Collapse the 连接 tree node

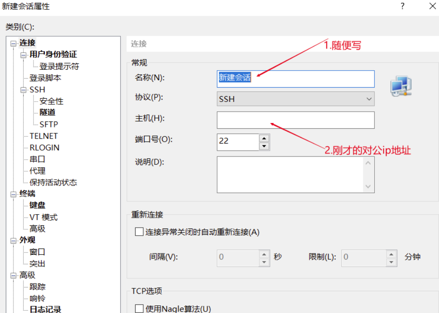pos(13,43)
